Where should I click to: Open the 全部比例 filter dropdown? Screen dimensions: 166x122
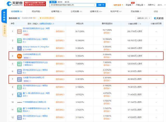coord(142,18)
